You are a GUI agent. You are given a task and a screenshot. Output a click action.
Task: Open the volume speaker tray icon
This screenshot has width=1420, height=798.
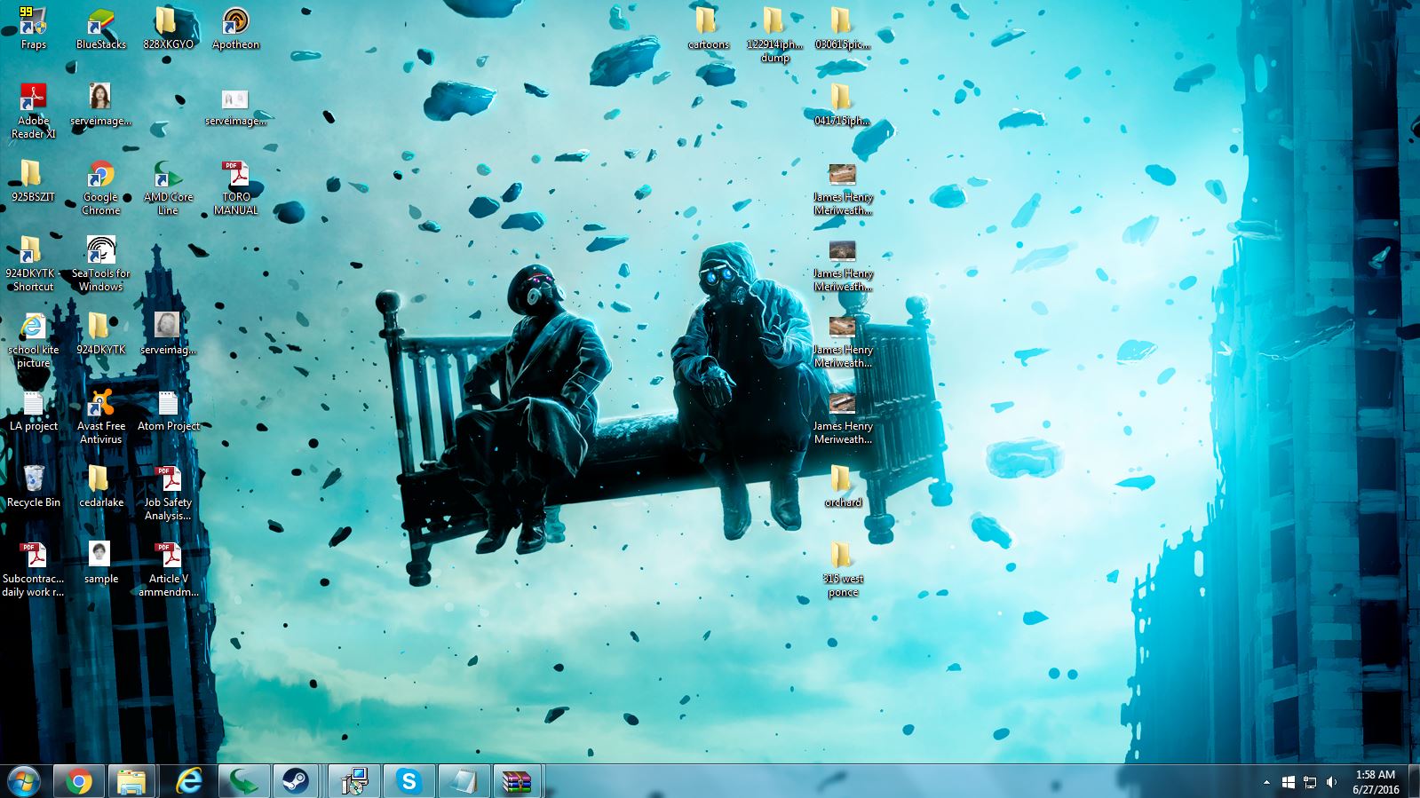pyautogui.click(x=1331, y=782)
